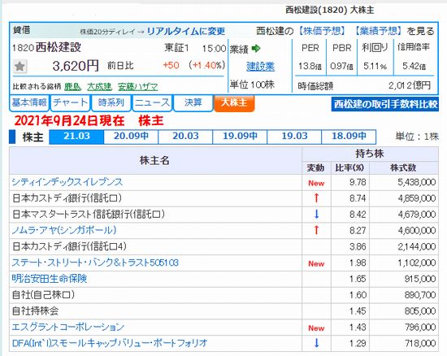Click リアルタイムに変更 link
The image size is (447, 356).
(186, 31)
